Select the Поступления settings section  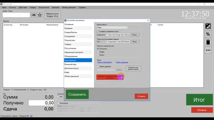[x=78, y=48]
